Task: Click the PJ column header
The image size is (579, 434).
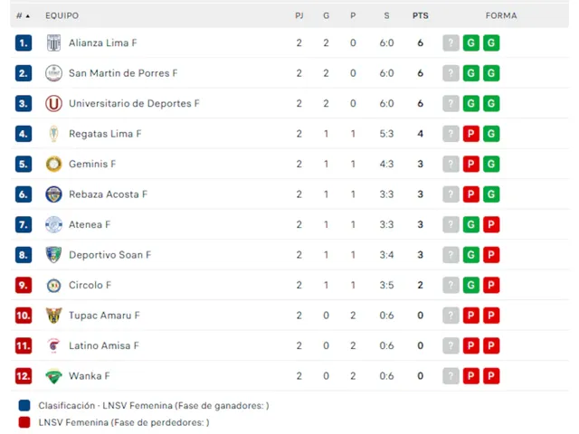Action: 299,15
